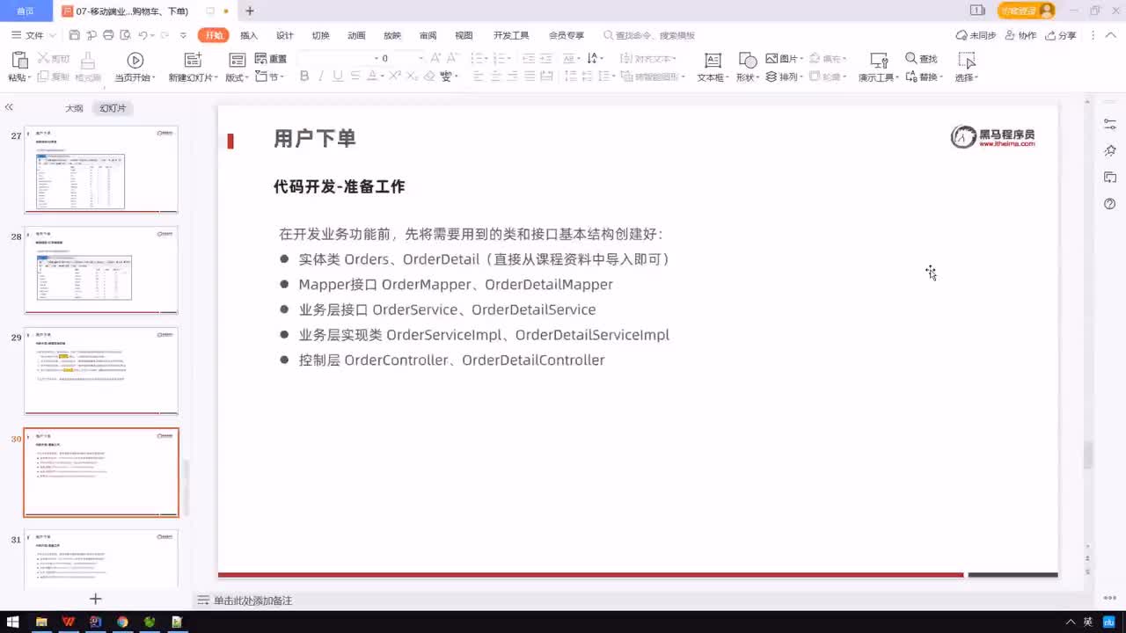Open the Developer Tools (开发工具) tab
Screen dimensions: 1126x633
pyautogui.click(x=511, y=35)
